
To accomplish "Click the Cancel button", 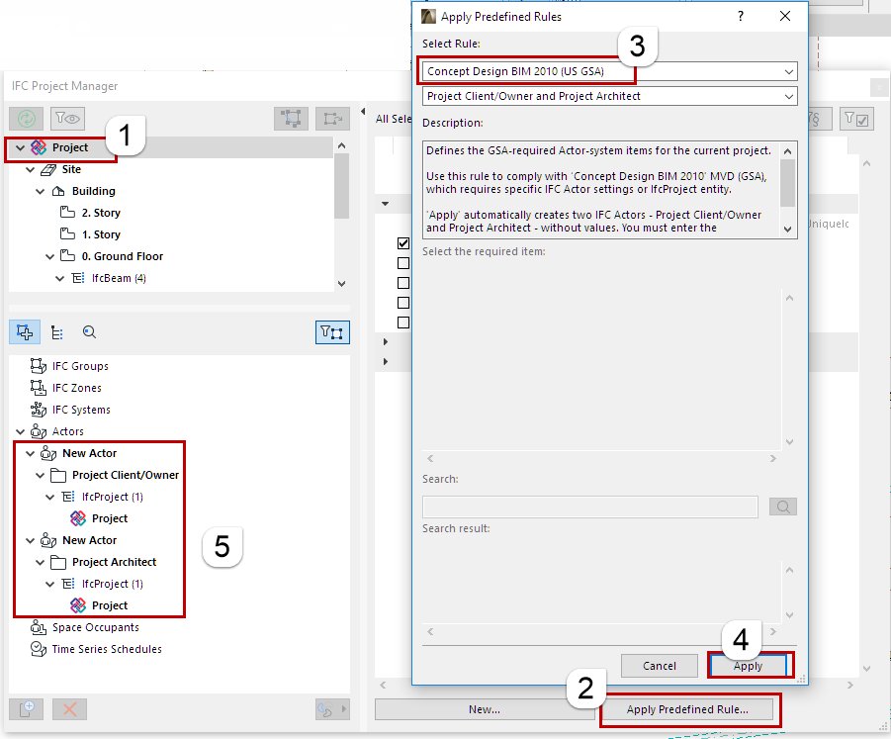I will pyautogui.click(x=660, y=666).
